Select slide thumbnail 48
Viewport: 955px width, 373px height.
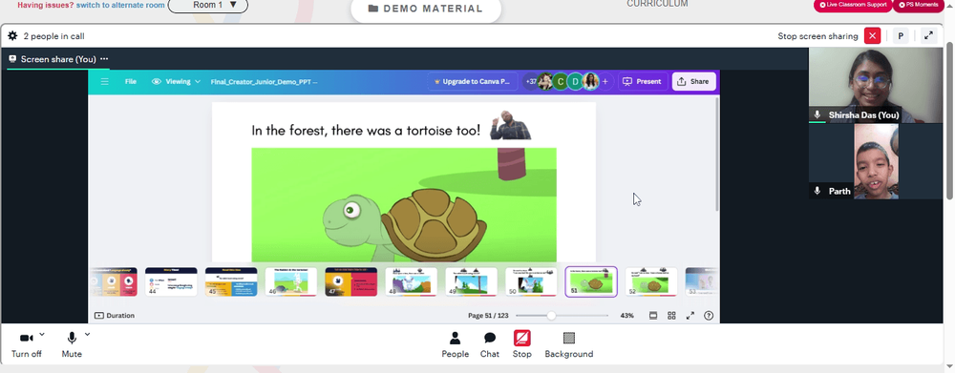[x=411, y=281]
